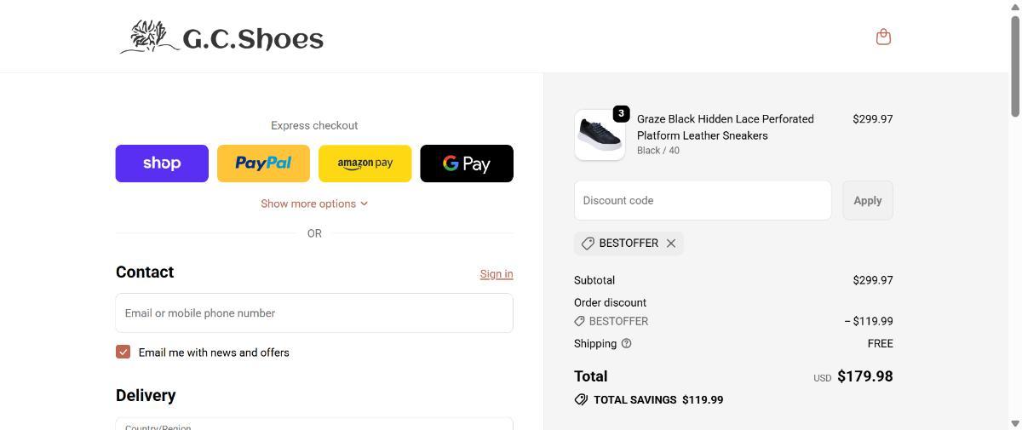1022x430 pixels.
Task: Uncheck Email me with news and offers
Action: 123,352
